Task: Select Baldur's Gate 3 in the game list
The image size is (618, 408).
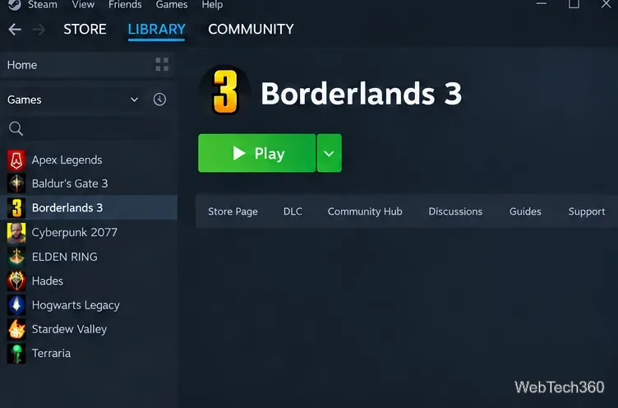Action: coord(89,183)
